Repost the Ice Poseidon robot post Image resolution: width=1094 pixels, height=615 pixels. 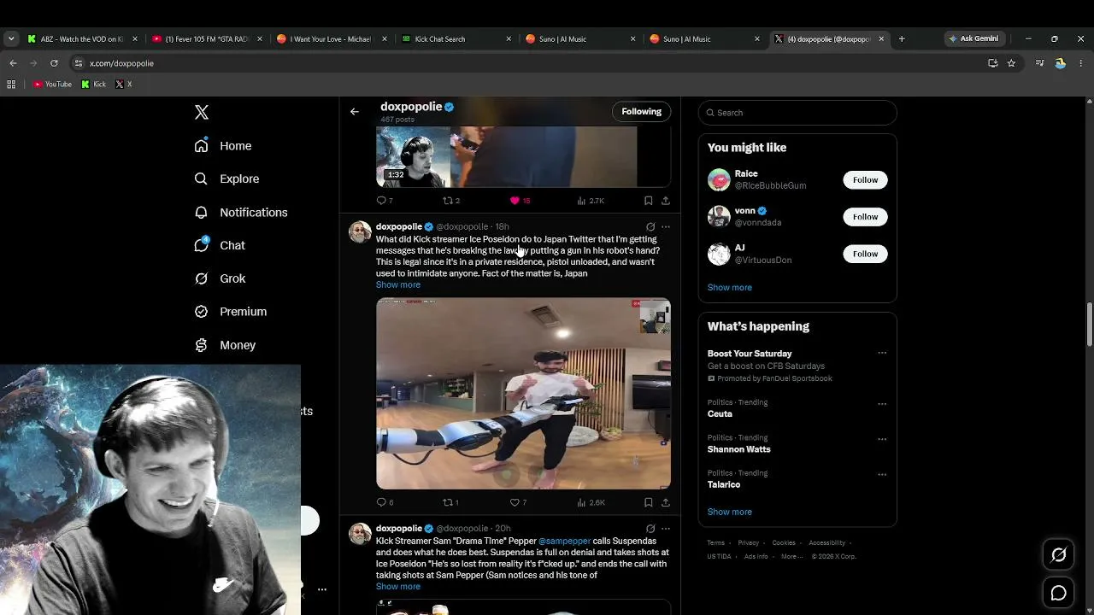(x=450, y=502)
